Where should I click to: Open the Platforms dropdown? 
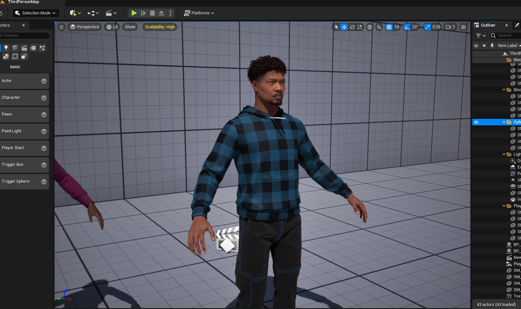pos(199,13)
